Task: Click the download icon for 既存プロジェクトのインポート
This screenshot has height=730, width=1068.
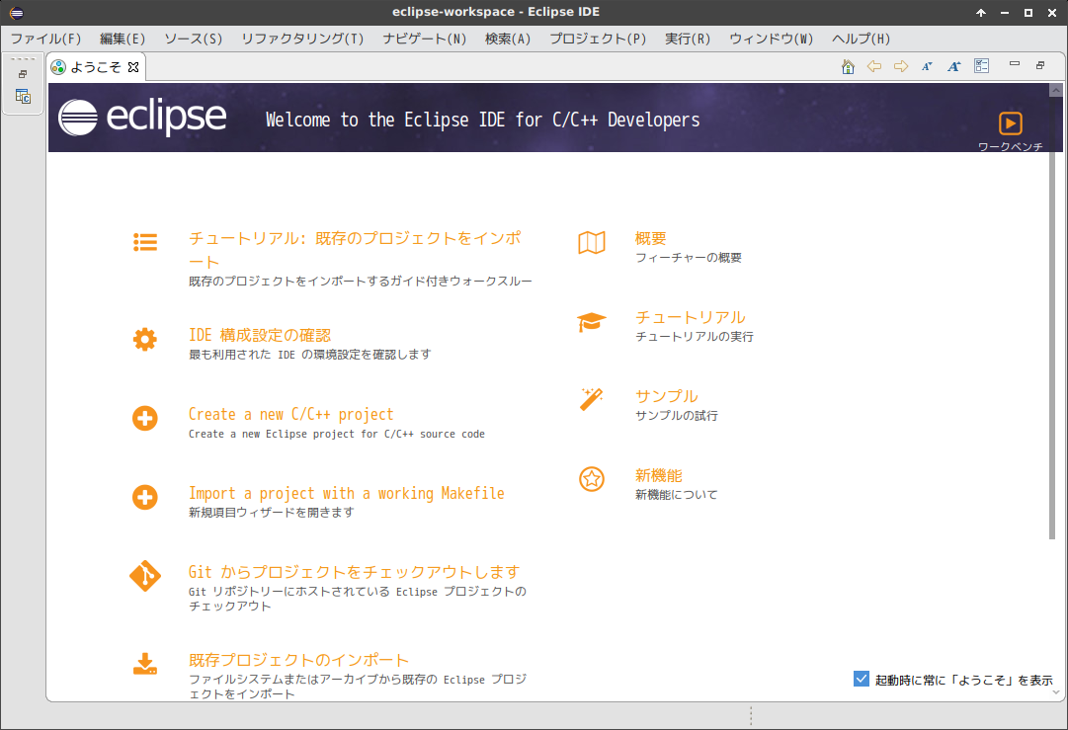Action: (x=145, y=664)
